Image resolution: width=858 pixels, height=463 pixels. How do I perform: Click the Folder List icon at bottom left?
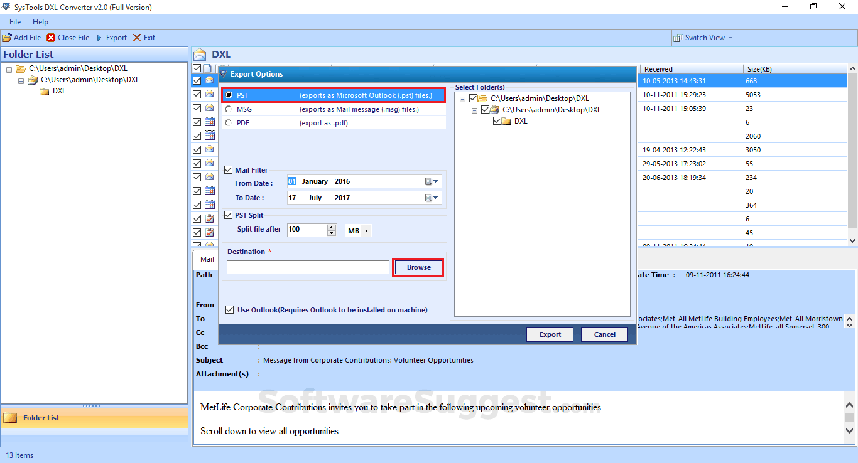(x=11, y=417)
